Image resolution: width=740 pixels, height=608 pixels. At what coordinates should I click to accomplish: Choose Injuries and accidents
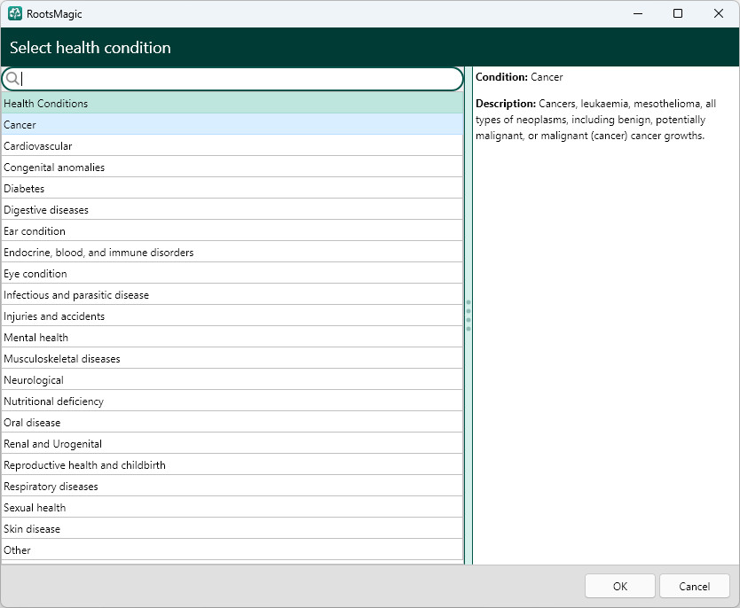(x=232, y=316)
